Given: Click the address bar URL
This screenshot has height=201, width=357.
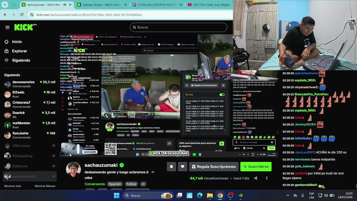Looking at the screenshot, I should tap(89, 15).
